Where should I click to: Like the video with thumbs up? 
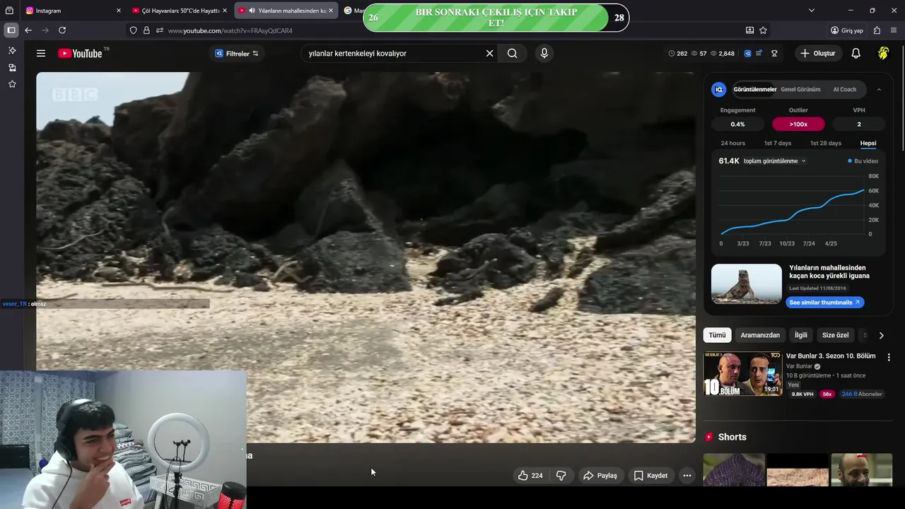[530, 476]
